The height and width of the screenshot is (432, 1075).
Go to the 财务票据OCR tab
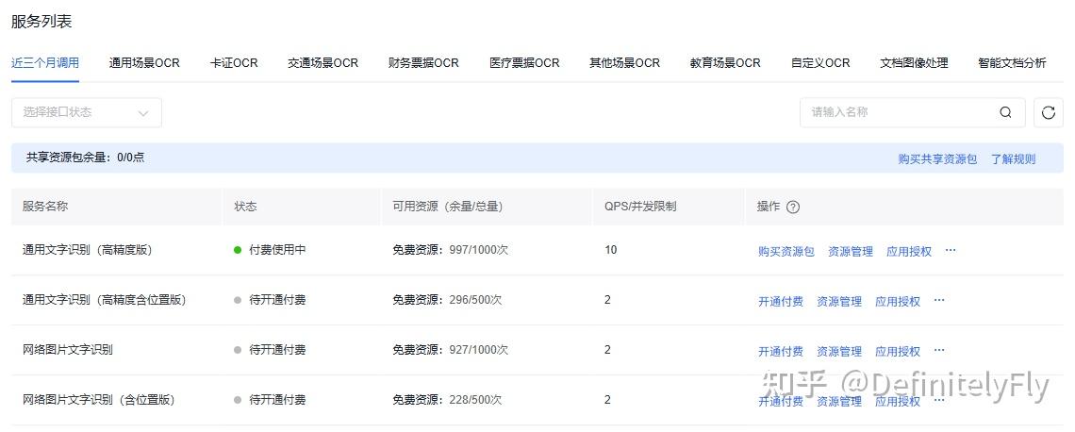[423, 63]
